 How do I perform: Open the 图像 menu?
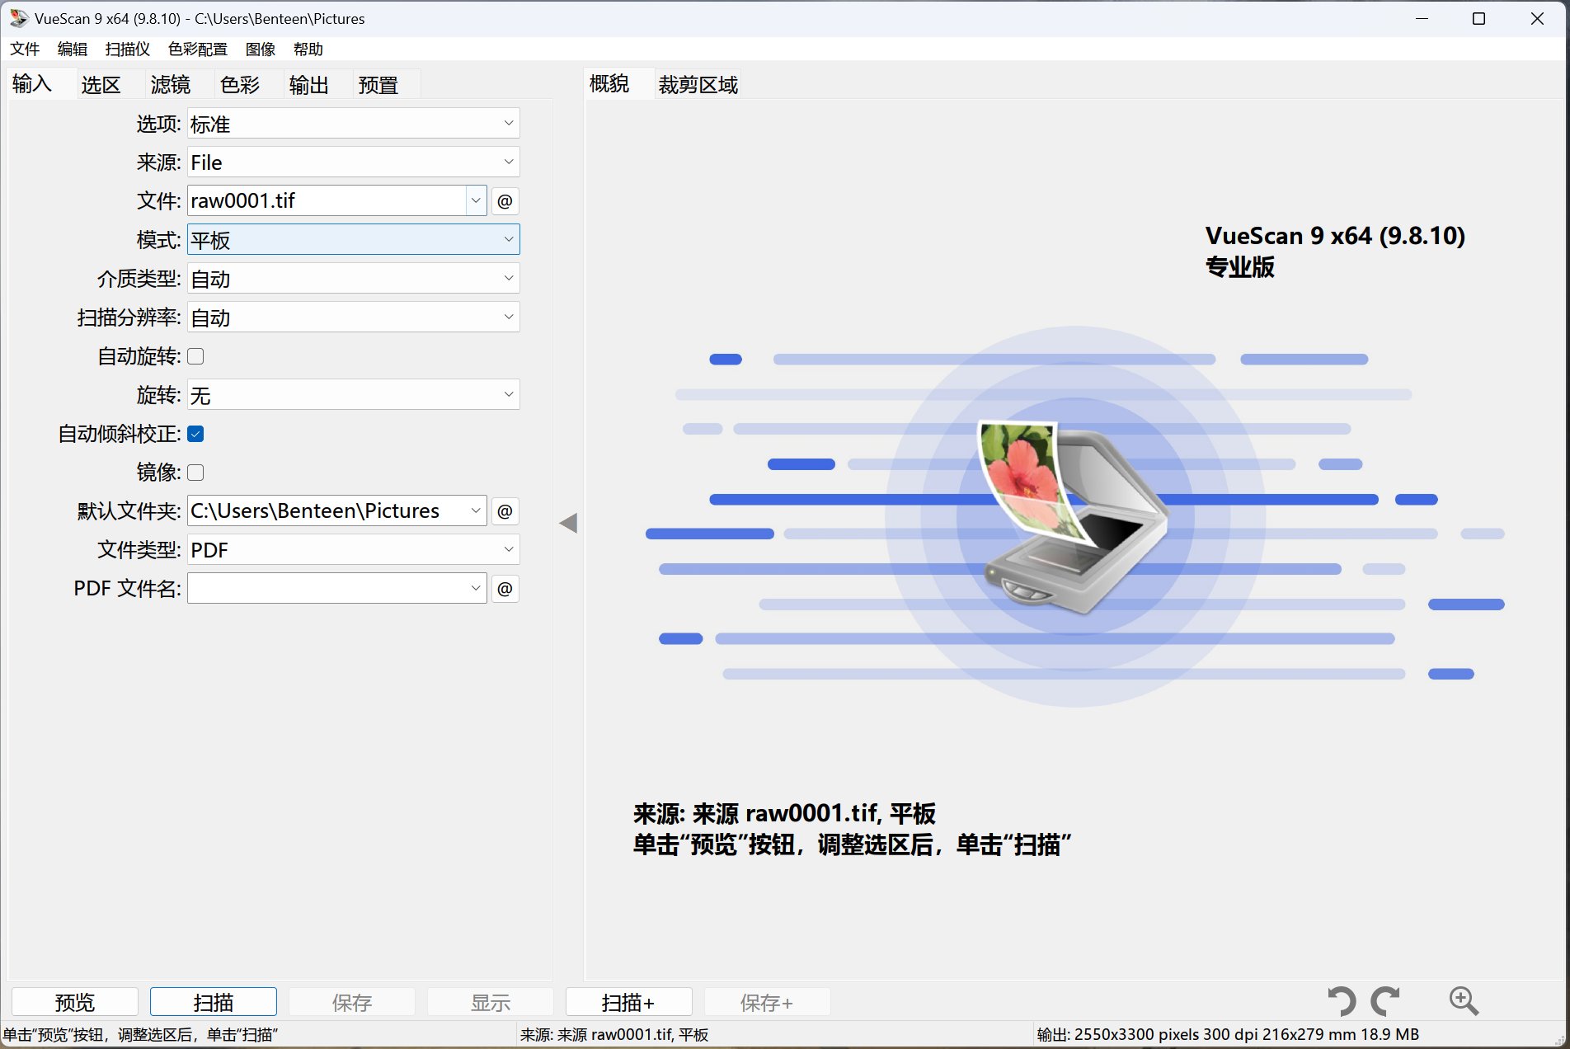pos(261,49)
